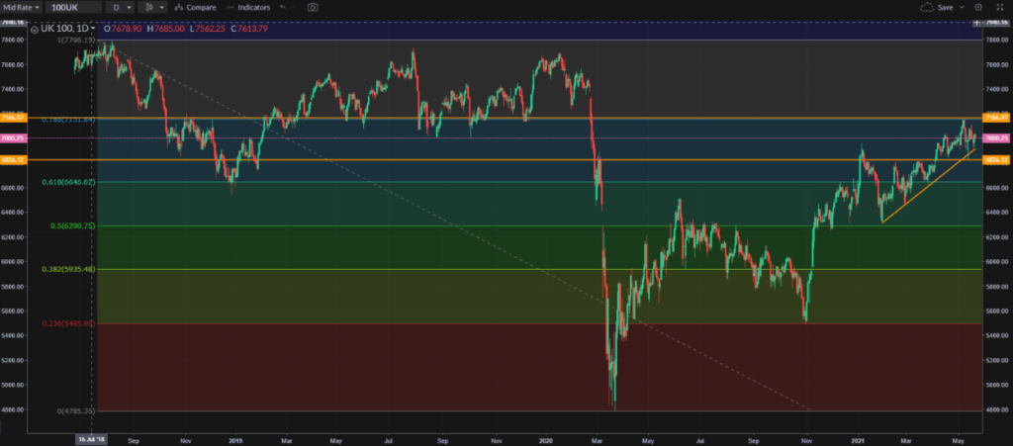The image size is (1013, 446).
Task: Click the cloud Save button
Action: tap(936, 7)
